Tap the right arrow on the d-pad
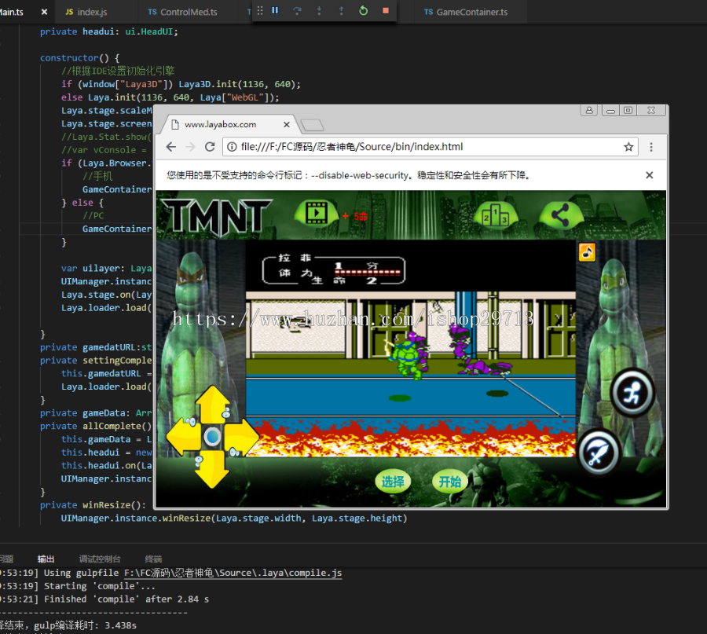The image size is (707, 634). [241, 436]
